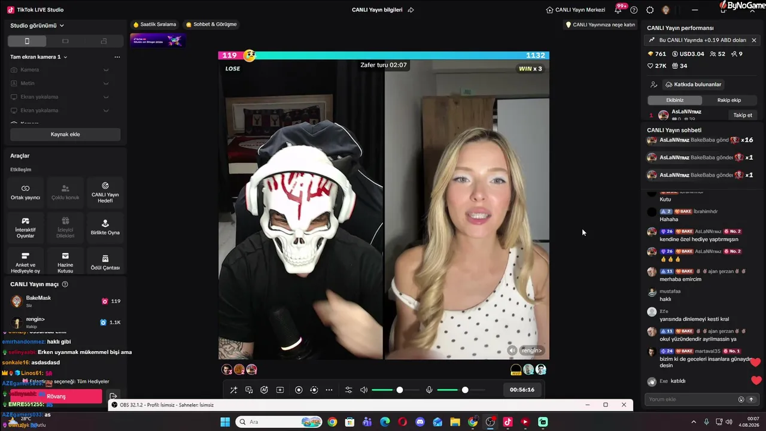The height and width of the screenshot is (431, 766).
Task: Toggle visibility of first Ekran yakalama source
Action: [106, 97]
